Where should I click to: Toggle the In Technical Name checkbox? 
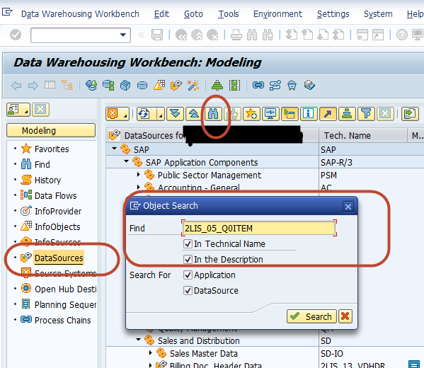[x=188, y=244]
